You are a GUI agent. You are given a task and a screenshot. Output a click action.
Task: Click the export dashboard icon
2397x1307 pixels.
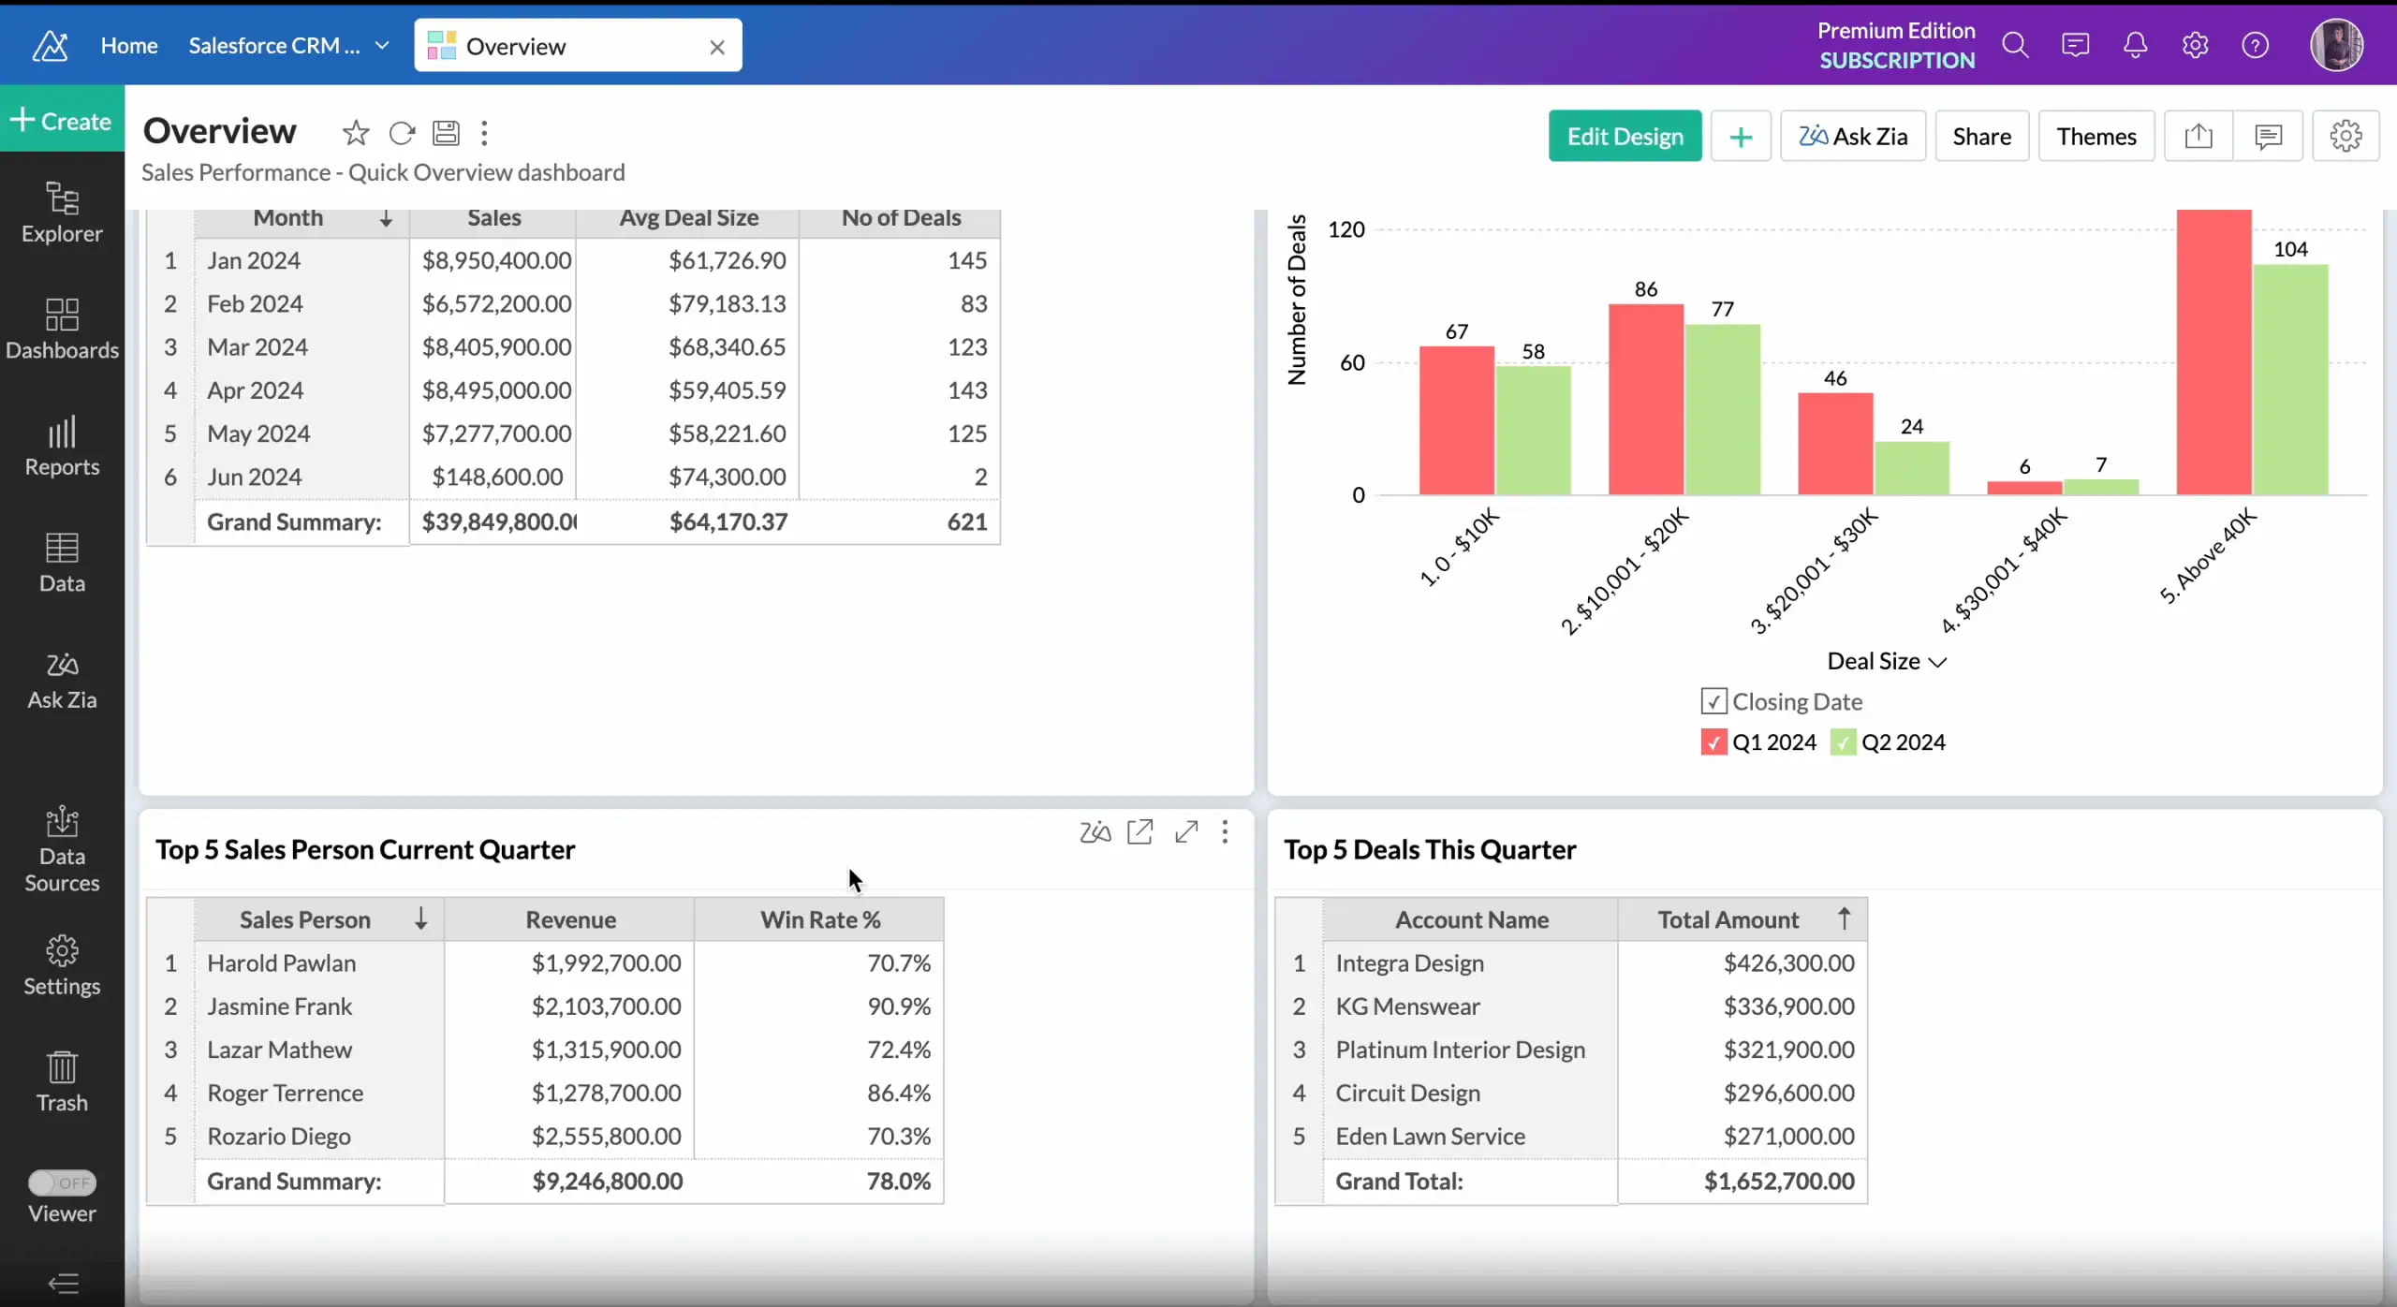[2198, 137]
